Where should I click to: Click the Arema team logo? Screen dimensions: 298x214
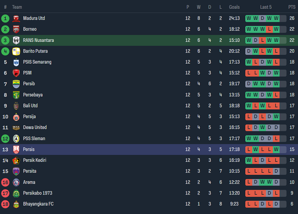16,182
